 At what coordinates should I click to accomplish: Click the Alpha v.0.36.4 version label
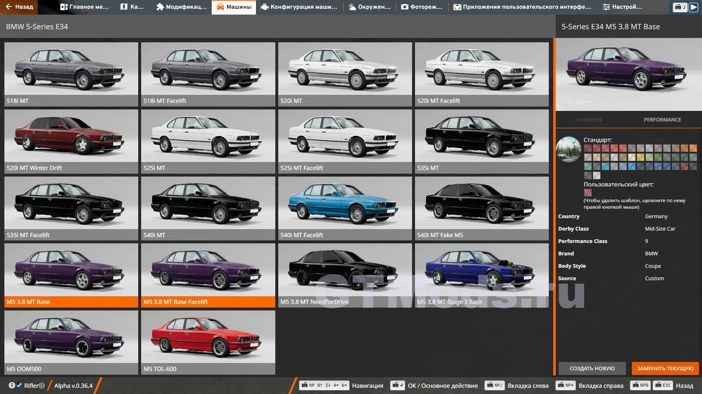coord(73,386)
